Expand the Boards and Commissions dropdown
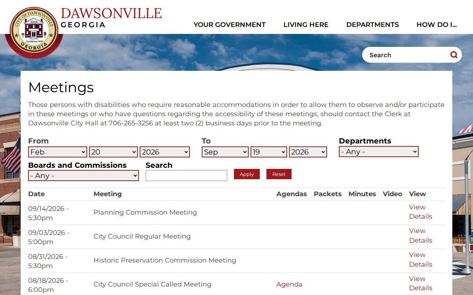Viewport: 473px width, 295px height. [84, 176]
